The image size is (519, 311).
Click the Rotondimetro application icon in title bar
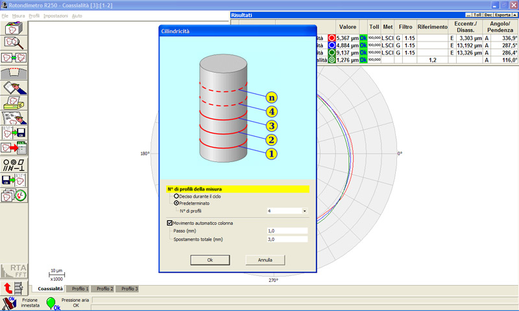(5, 5)
